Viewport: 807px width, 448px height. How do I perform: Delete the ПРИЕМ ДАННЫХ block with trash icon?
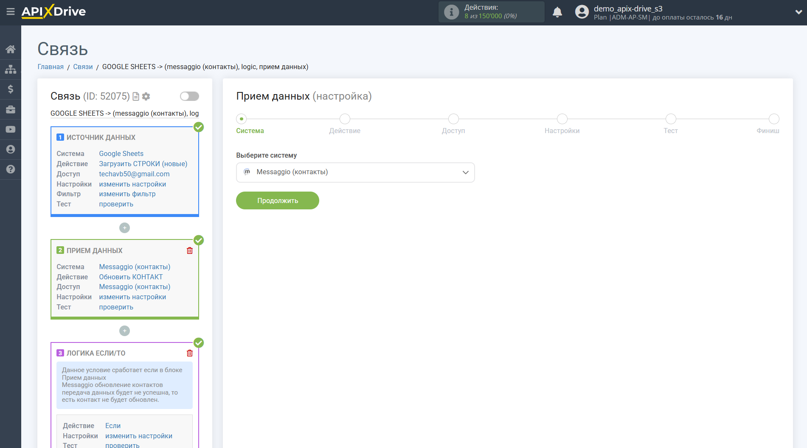(190, 250)
